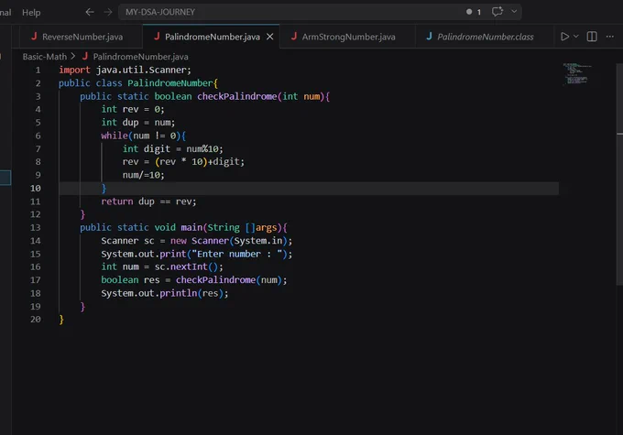Open the Help menu
Image resolution: width=623 pixels, height=435 pixels.
pyautogui.click(x=31, y=12)
